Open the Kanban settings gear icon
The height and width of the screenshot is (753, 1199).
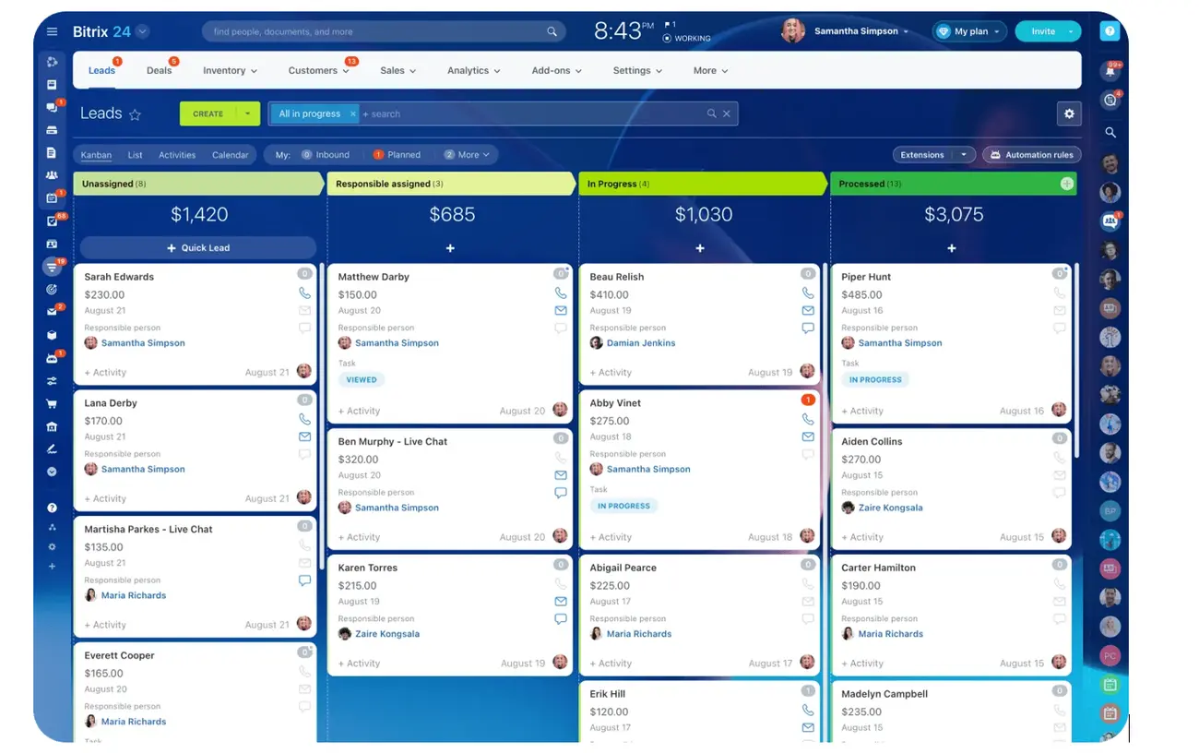point(1069,114)
